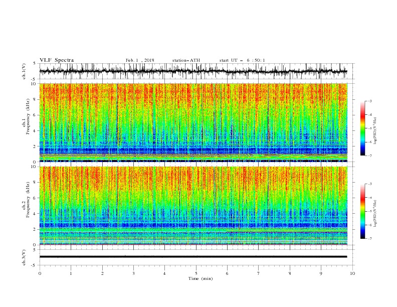The image size is (397, 307).
Task: Click the "VLF Spectra" plot title
Action: coord(57,60)
